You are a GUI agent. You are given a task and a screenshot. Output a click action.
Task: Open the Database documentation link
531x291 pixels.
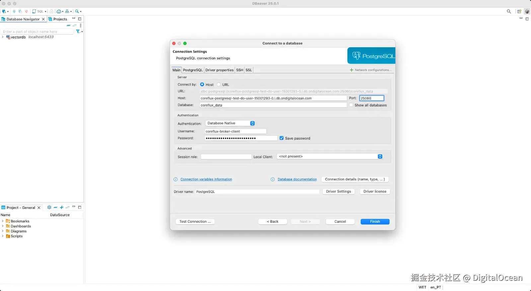tap(297, 179)
